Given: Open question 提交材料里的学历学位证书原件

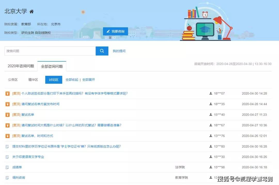Looking at the screenshot, I should 66,147.
